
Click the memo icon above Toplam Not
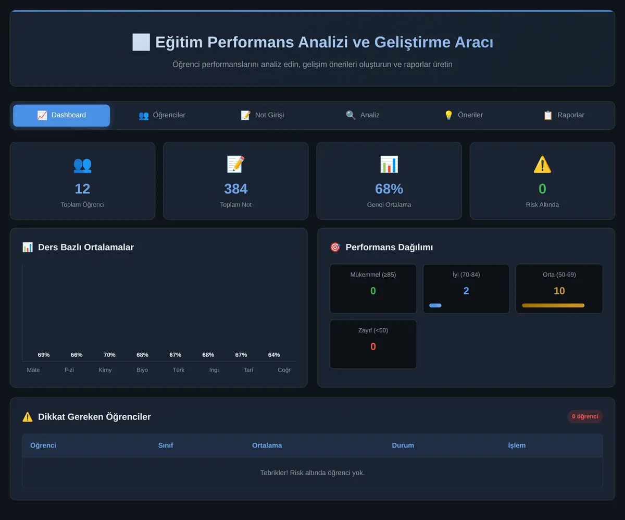point(236,165)
